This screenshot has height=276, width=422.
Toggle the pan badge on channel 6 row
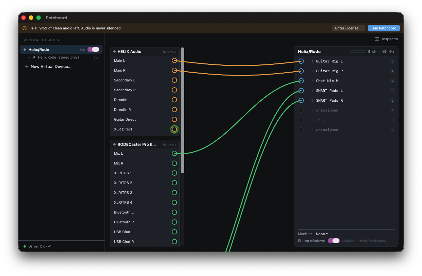click(393, 111)
